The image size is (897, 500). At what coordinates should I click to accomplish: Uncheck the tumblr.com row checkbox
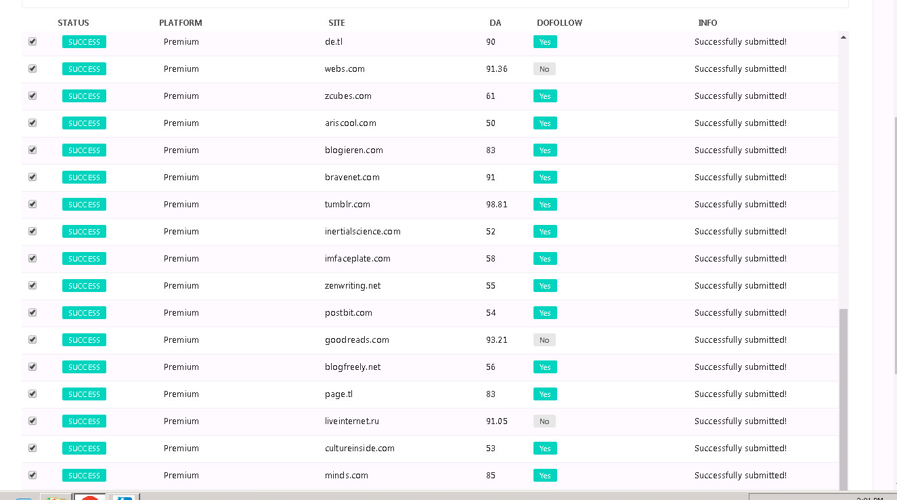tap(32, 204)
